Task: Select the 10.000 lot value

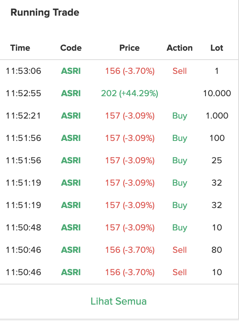Action: 217,93
